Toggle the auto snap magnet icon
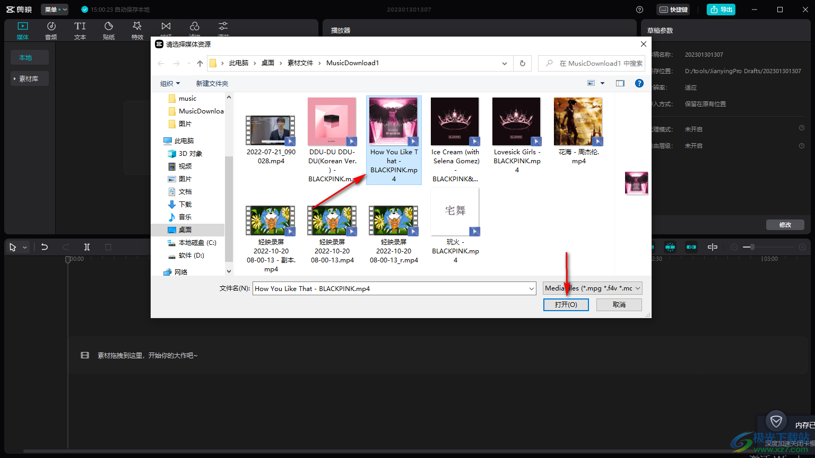 tap(670, 247)
